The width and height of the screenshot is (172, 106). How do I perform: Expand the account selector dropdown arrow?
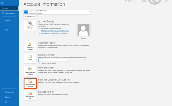pyautogui.click(x=89, y=12)
